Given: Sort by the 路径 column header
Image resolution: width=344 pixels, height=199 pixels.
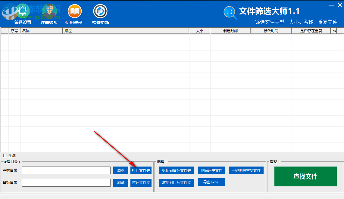Looking at the screenshot, I should point(126,31).
